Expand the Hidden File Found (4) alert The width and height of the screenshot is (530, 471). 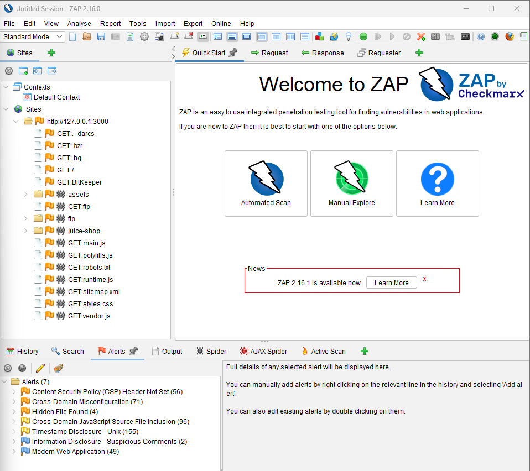click(14, 412)
